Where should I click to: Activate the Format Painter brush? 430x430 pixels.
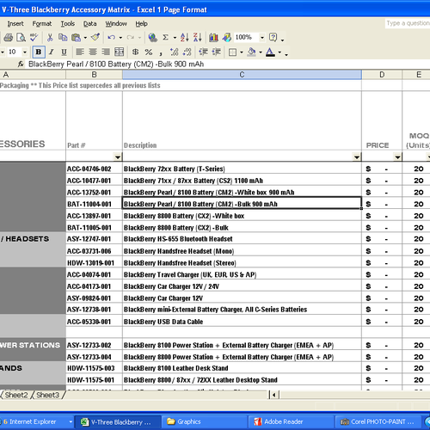click(x=95, y=38)
